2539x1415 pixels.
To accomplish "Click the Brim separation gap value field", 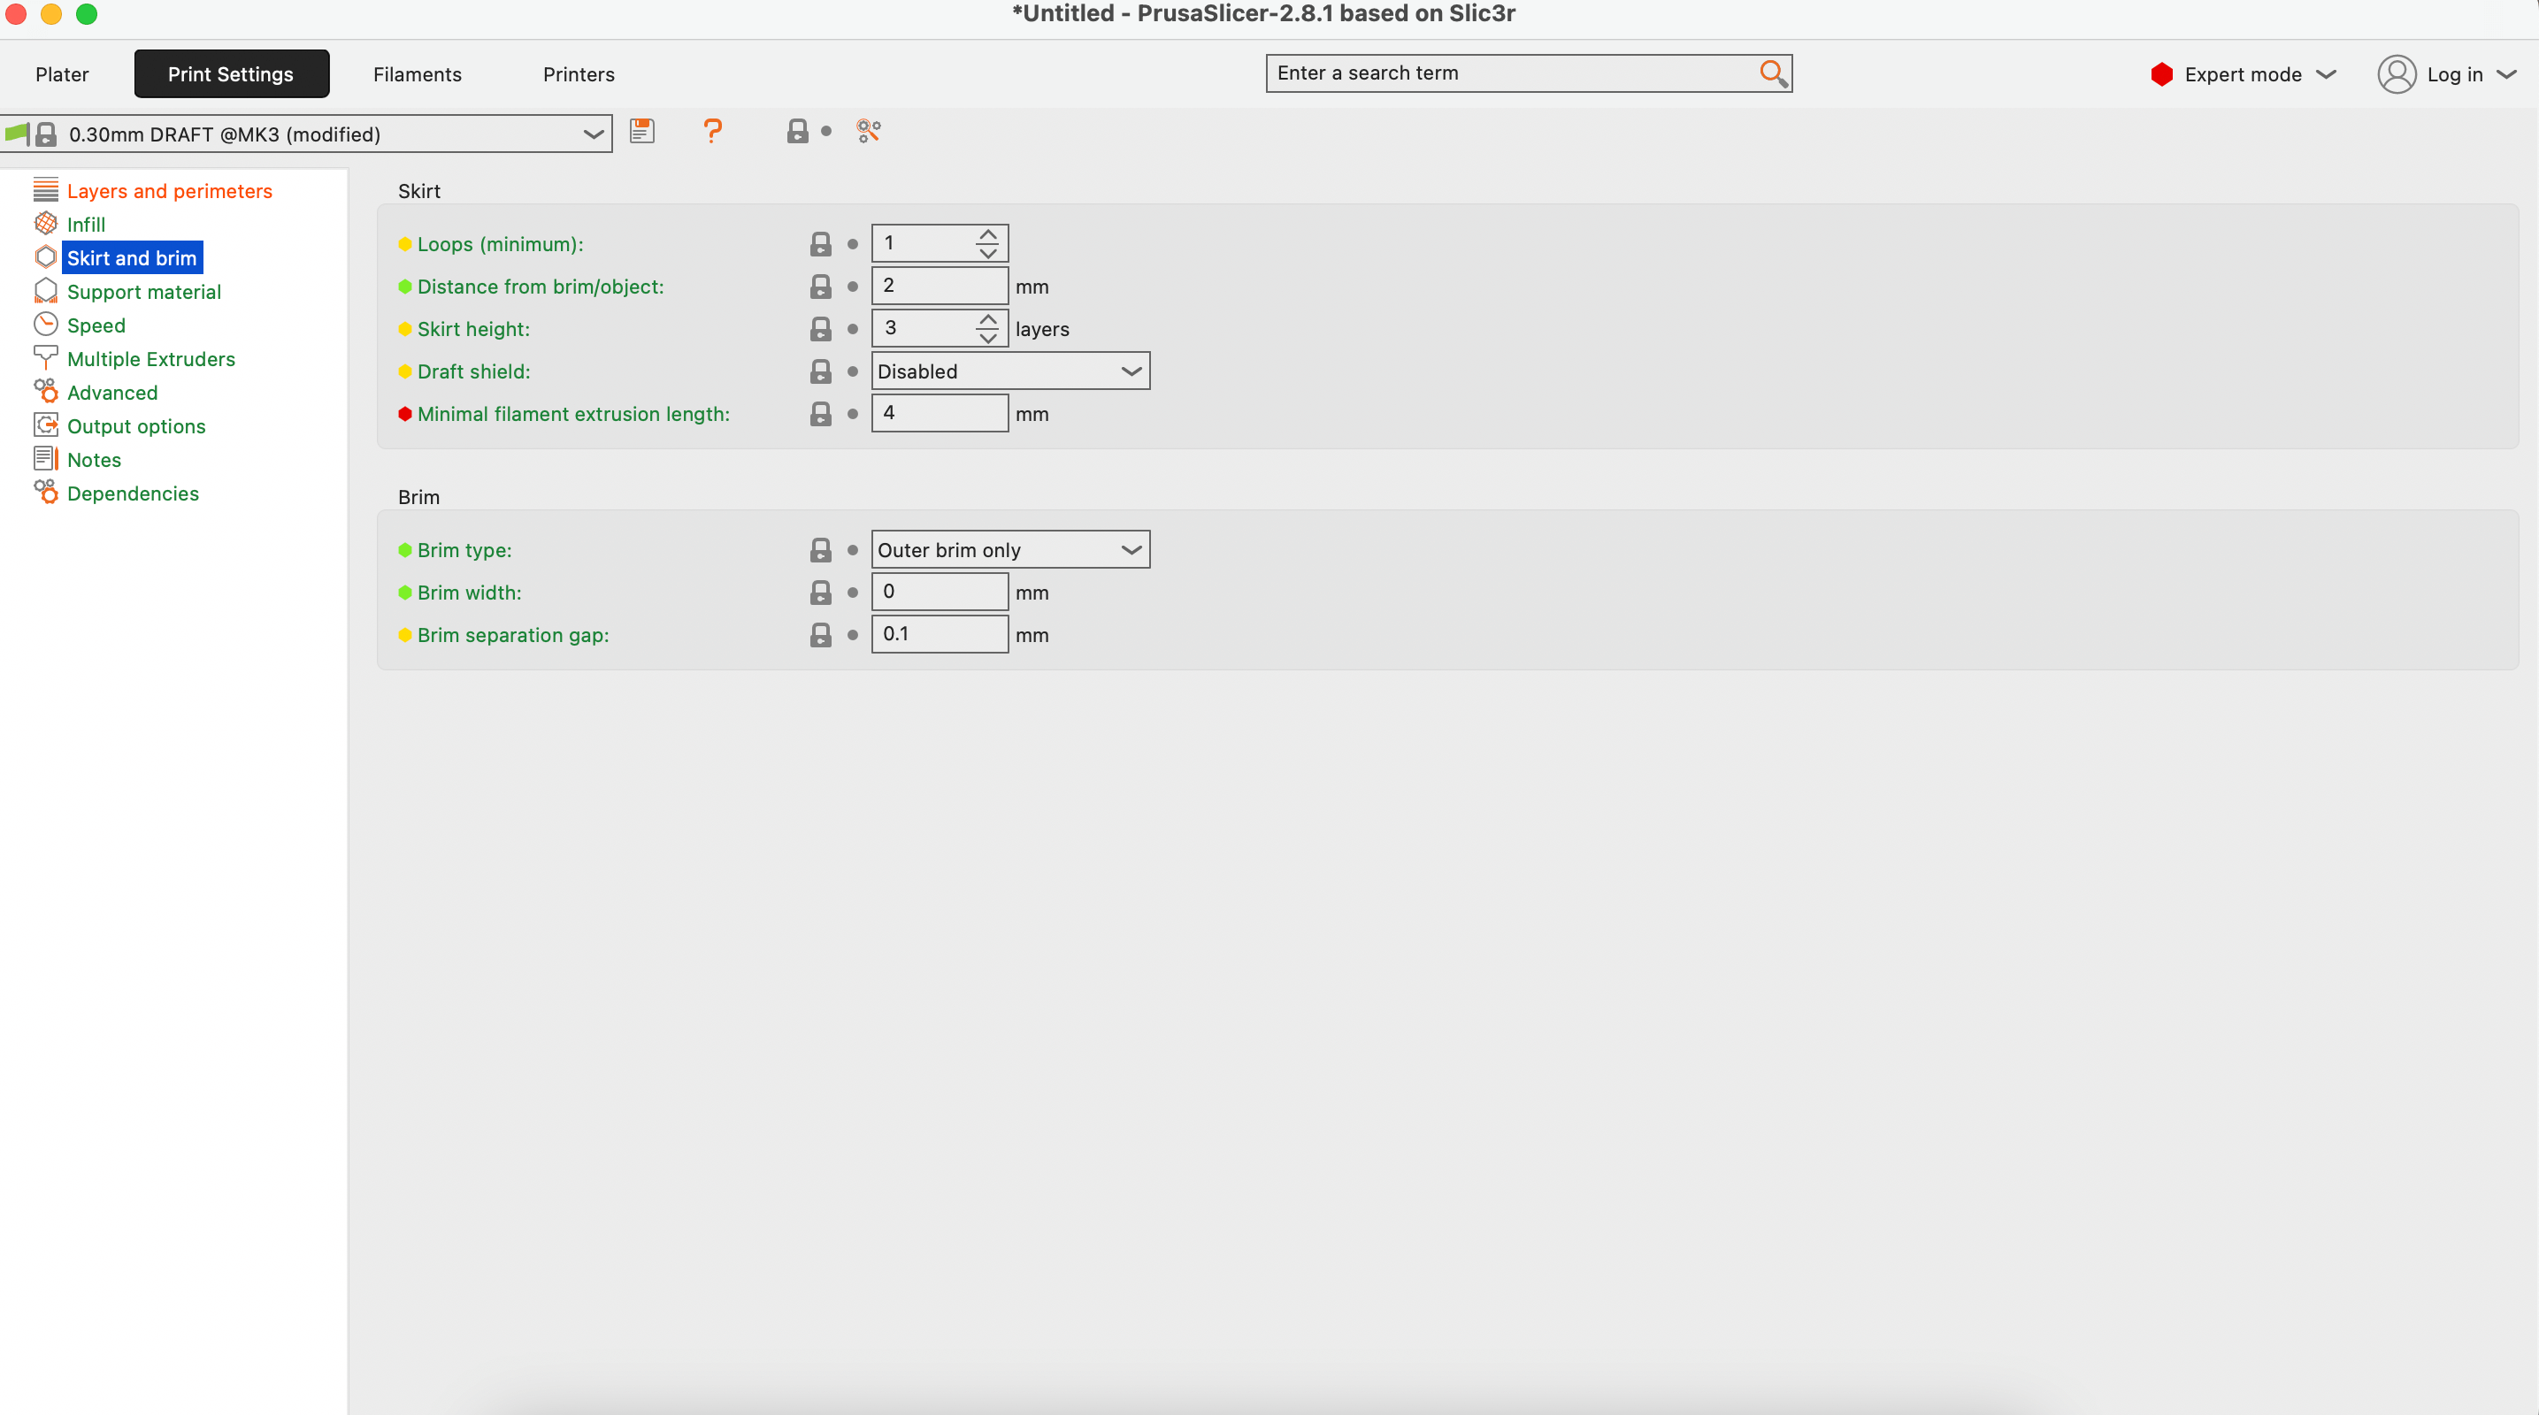I will (940, 633).
